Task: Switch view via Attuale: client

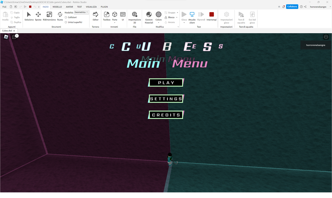Action: tap(192, 18)
